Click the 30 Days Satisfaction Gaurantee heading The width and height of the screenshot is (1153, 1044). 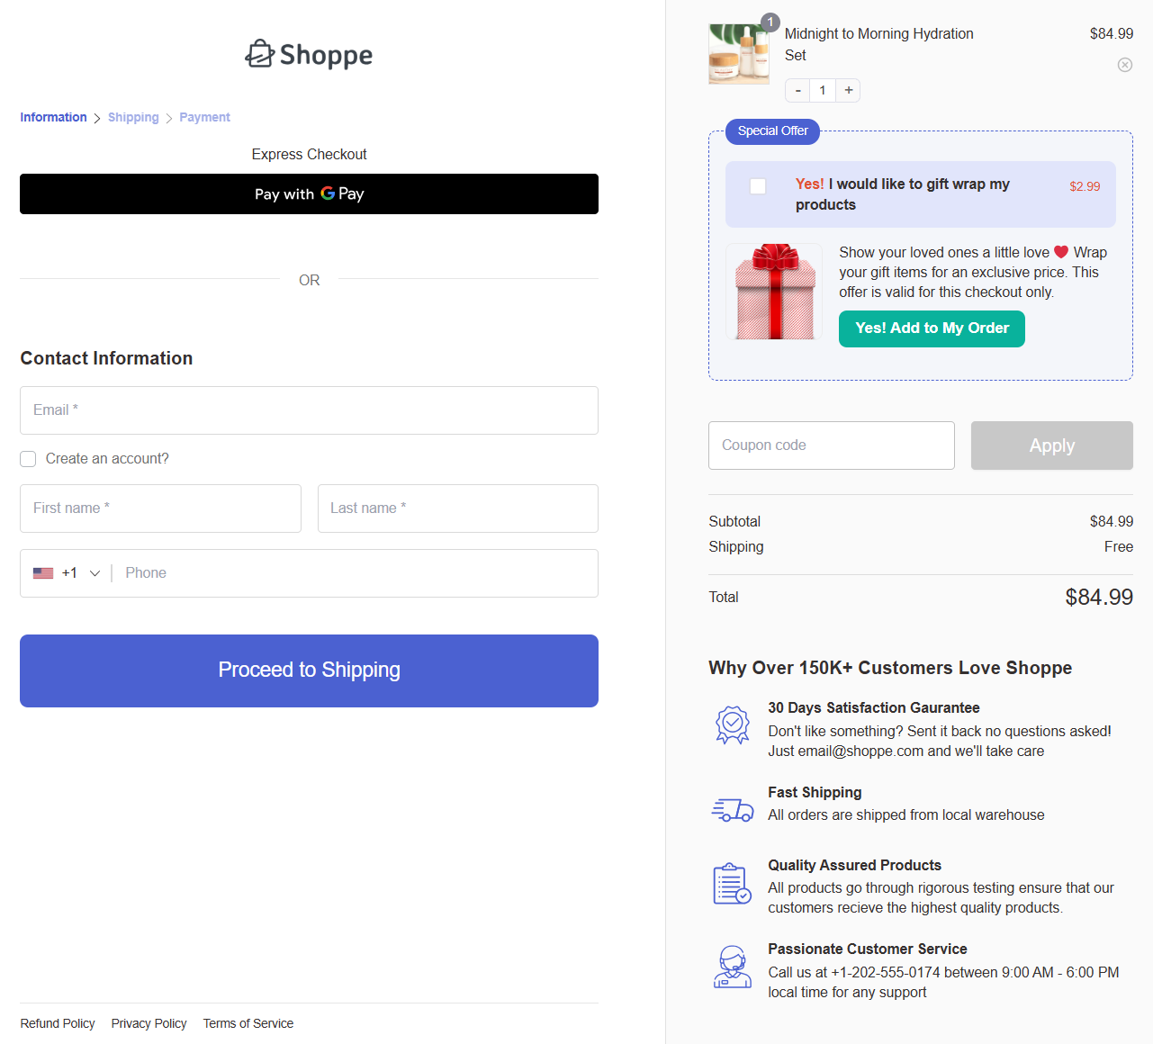[874, 708]
